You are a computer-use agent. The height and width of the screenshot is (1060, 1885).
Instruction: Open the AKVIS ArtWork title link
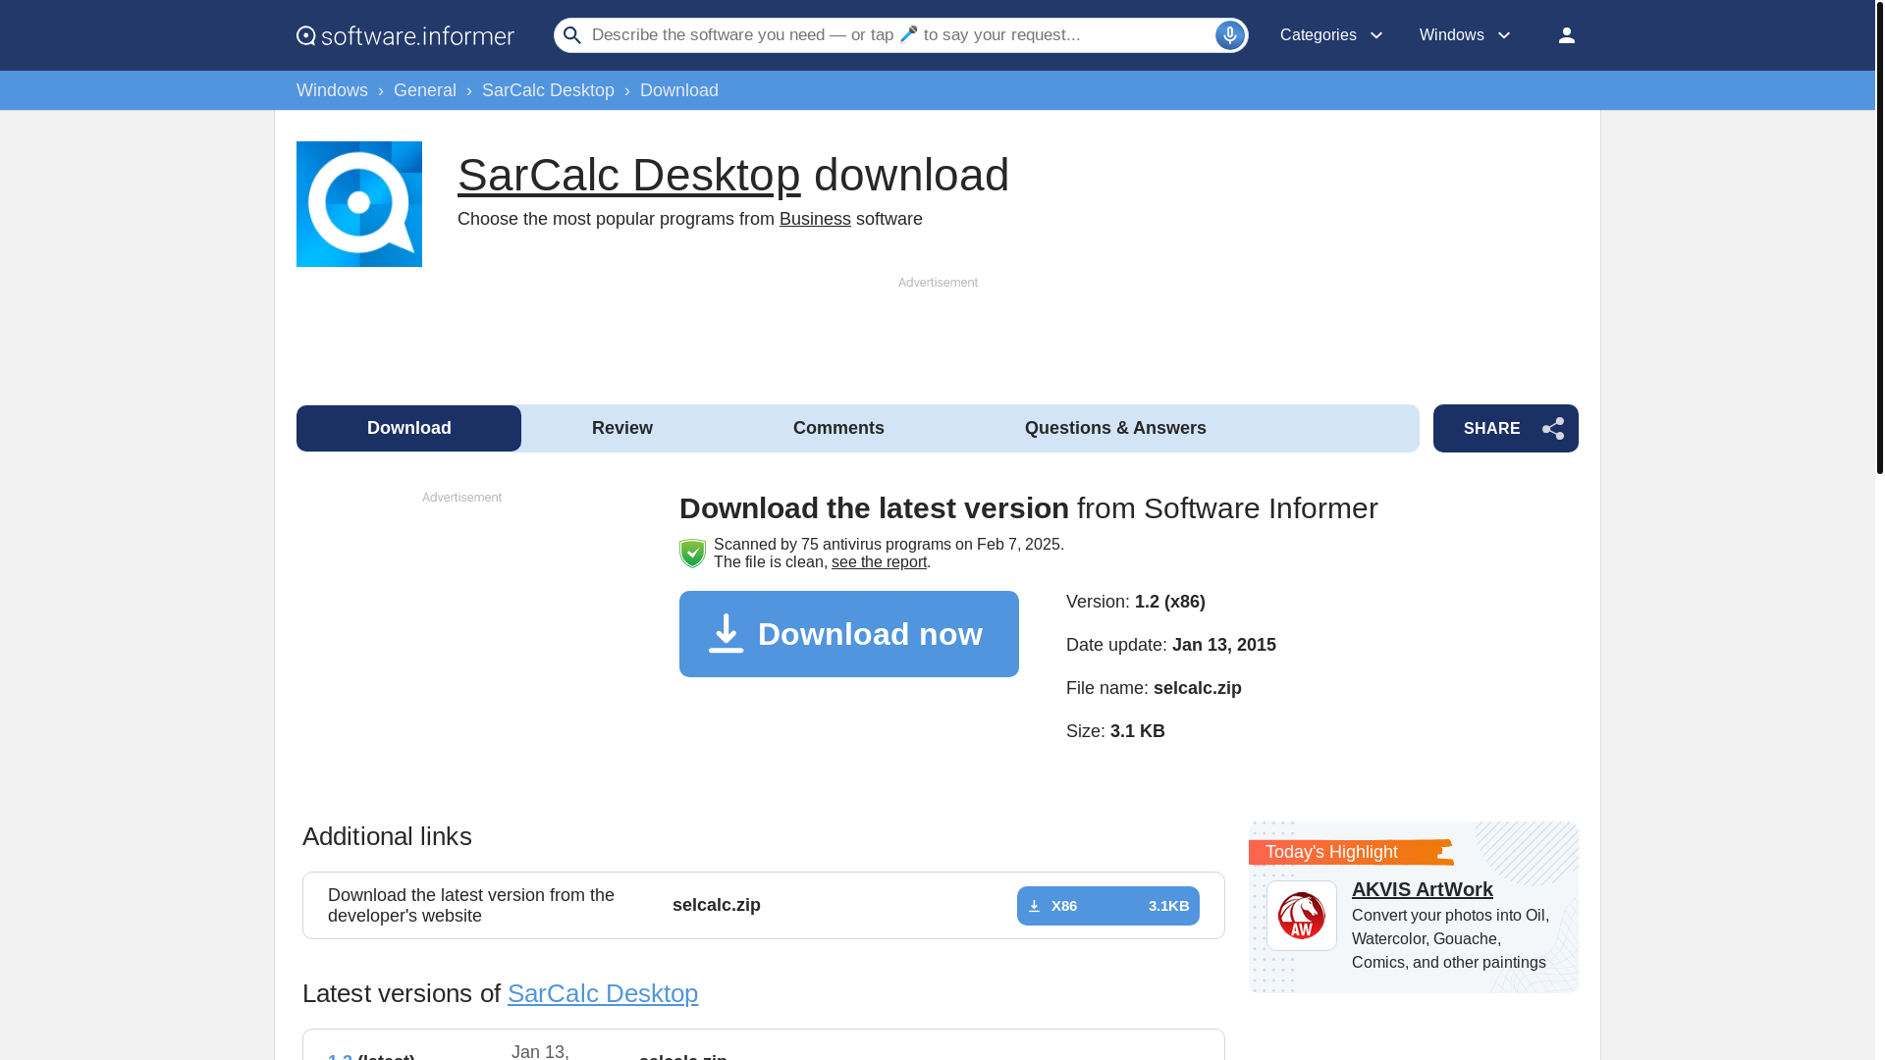pyautogui.click(x=1422, y=889)
